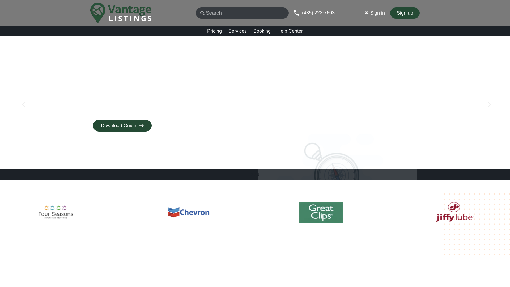Screen dimensions: 510x287
Task: Click the Chevron logo
Action: pos(189,212)
